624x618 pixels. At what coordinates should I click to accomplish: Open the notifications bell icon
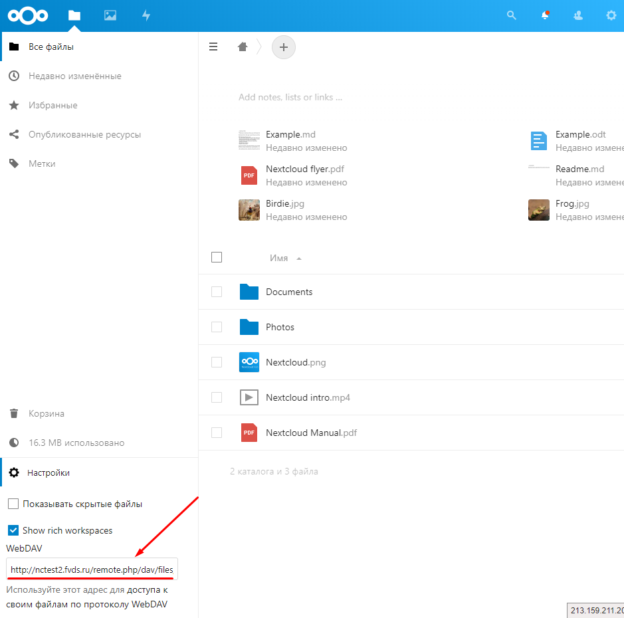coord(545,15)
